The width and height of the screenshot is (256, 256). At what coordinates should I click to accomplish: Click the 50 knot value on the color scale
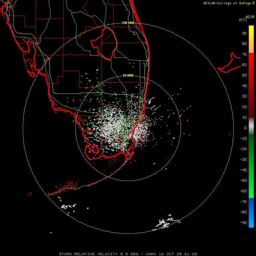point(244,75)
